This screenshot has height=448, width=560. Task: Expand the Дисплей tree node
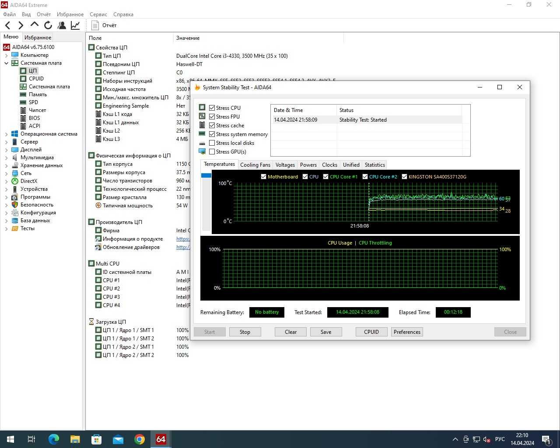pyautogui.click(x=6, y=150)
